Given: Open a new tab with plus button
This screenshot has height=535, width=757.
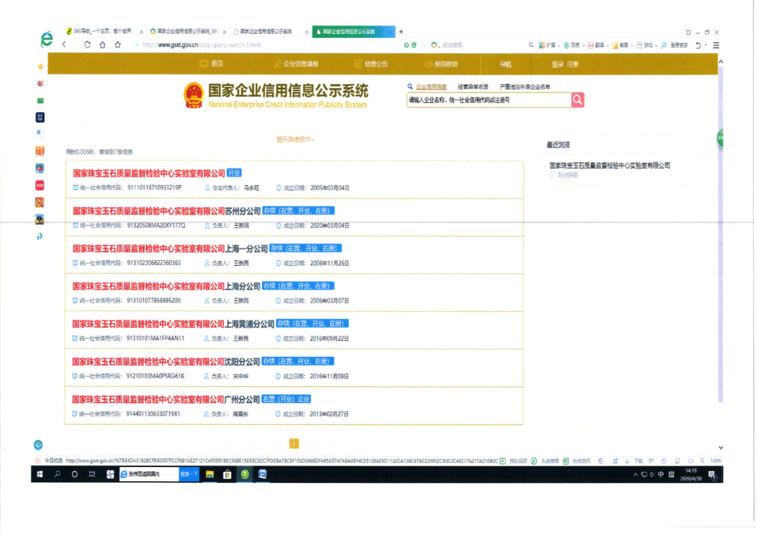Looking at the screenshot, I should [x=401, y=32].
